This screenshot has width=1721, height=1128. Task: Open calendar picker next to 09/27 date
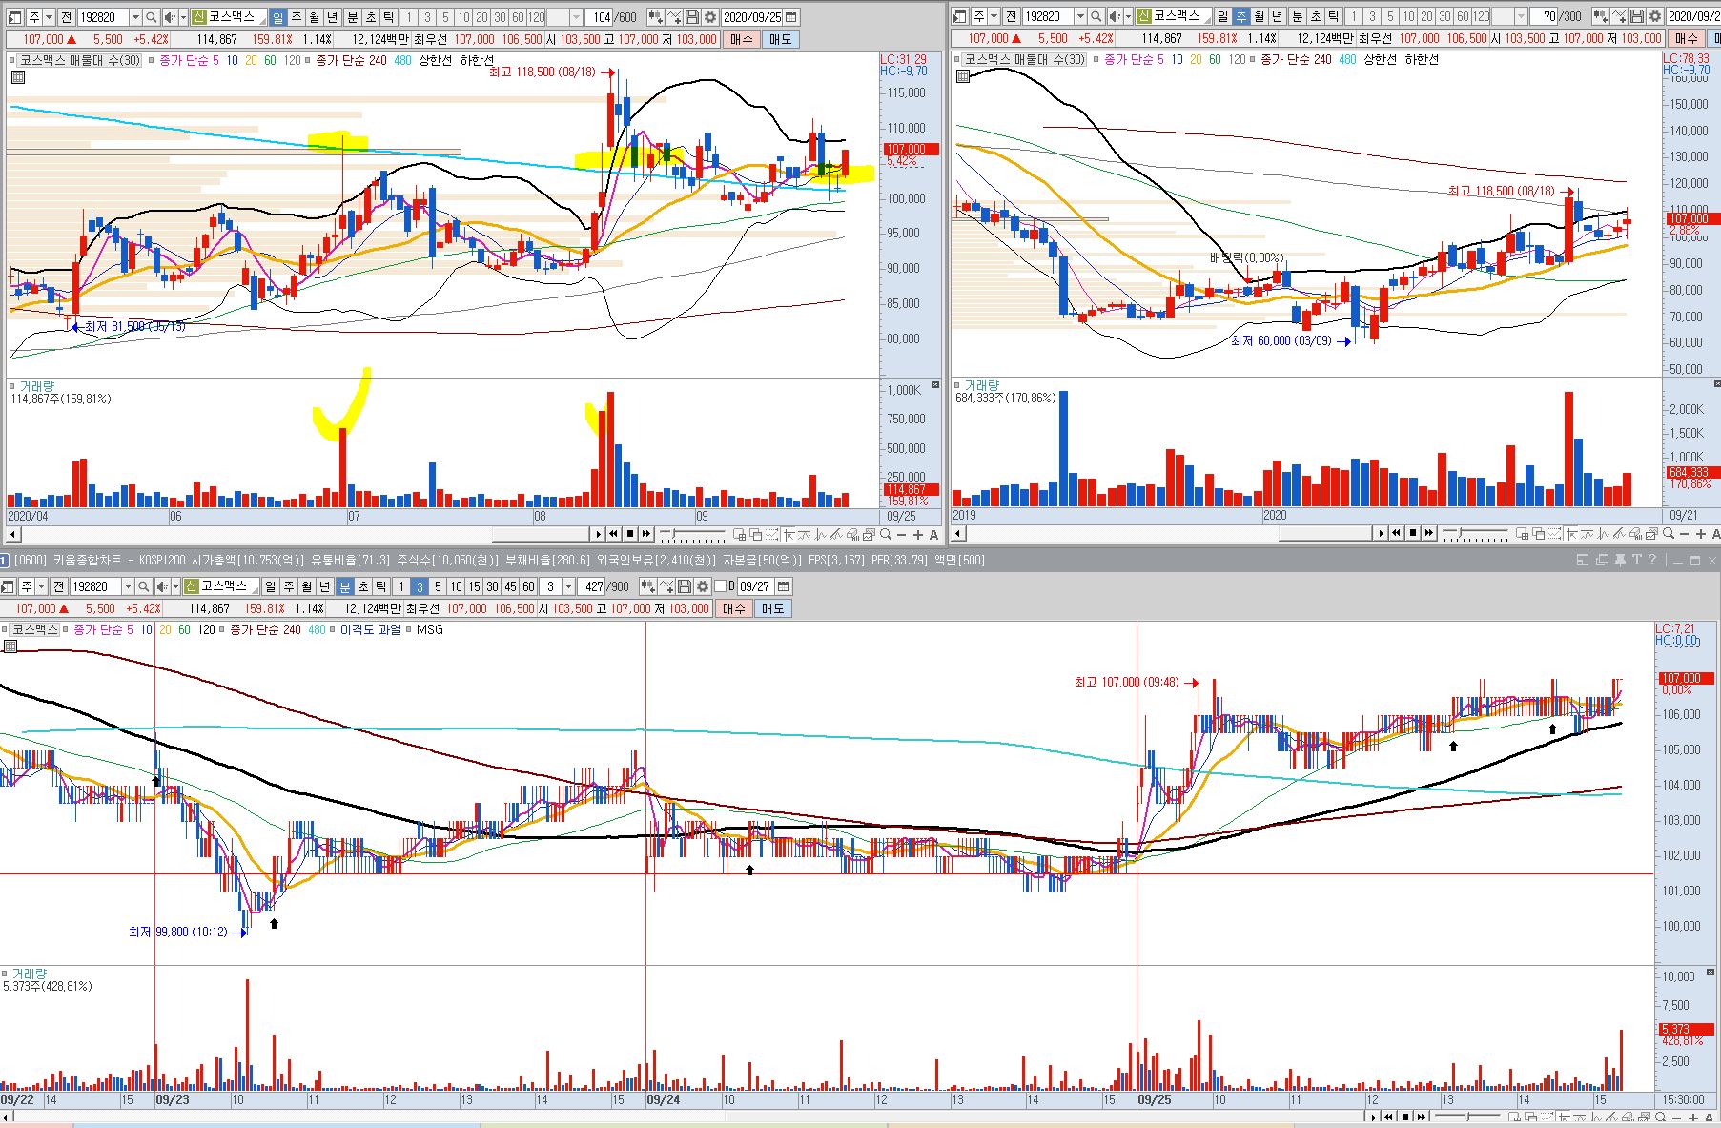coord(784,586)
